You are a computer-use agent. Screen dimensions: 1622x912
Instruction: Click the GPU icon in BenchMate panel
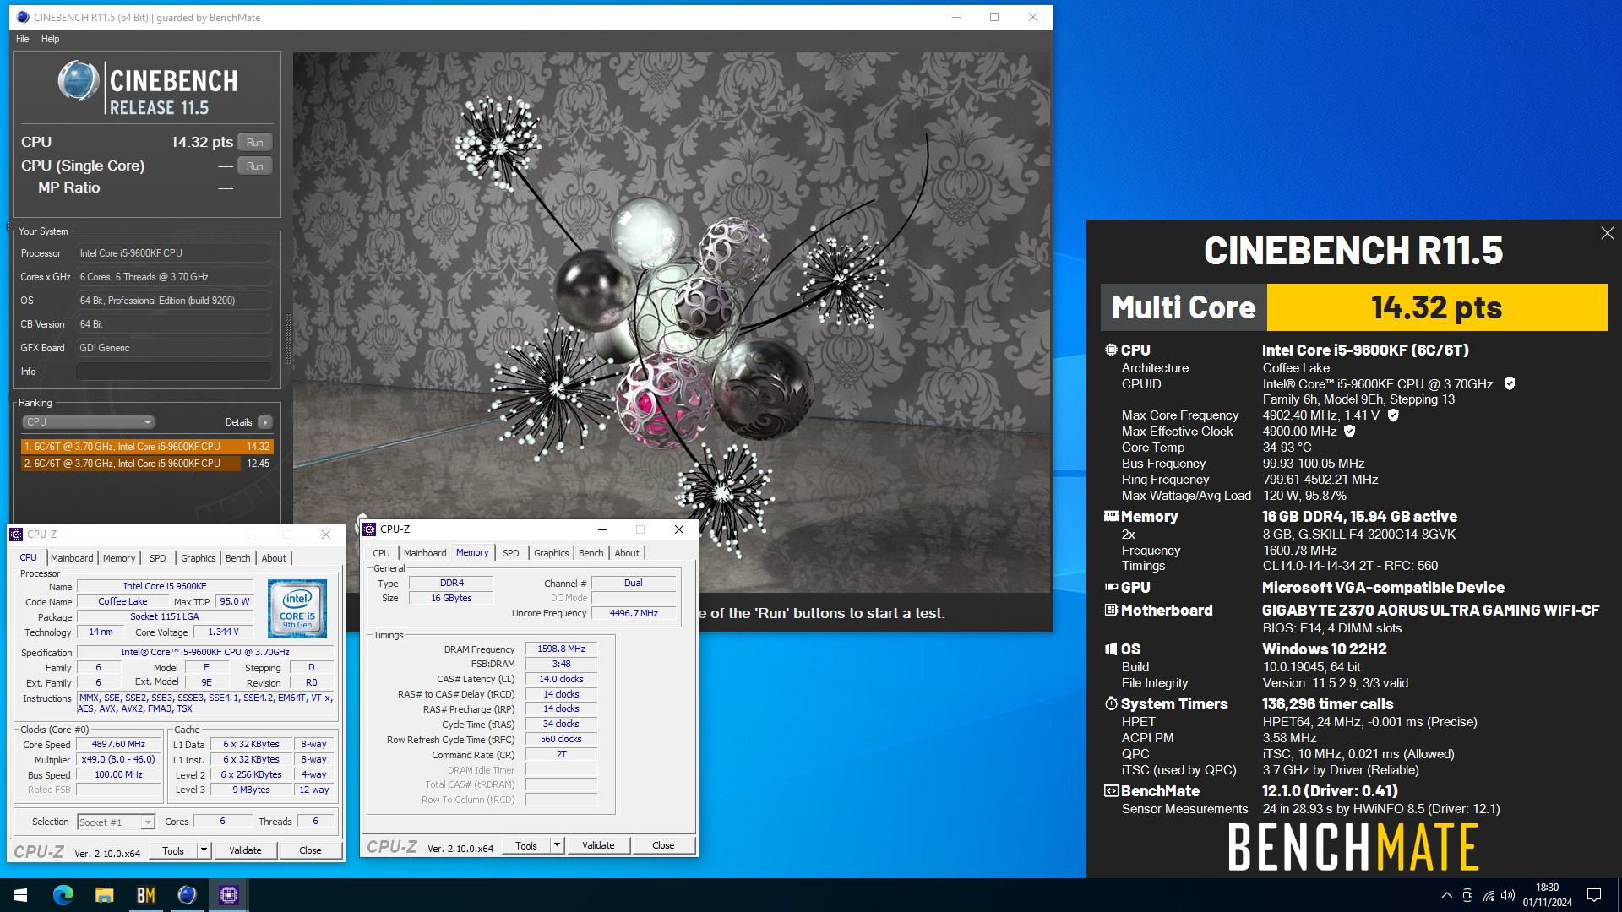coord(1111,587)
